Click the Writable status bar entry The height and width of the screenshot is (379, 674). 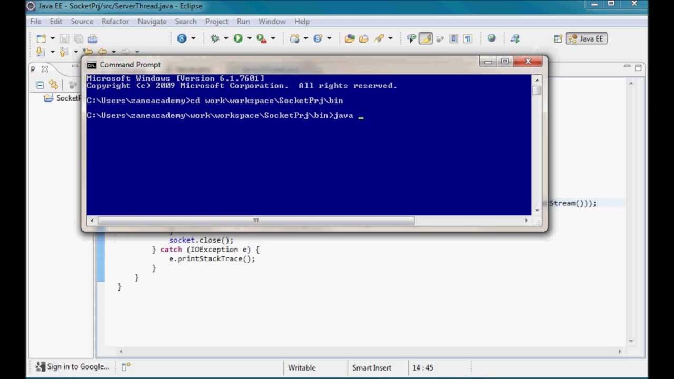pyautogui.click(x=302, y=367)
